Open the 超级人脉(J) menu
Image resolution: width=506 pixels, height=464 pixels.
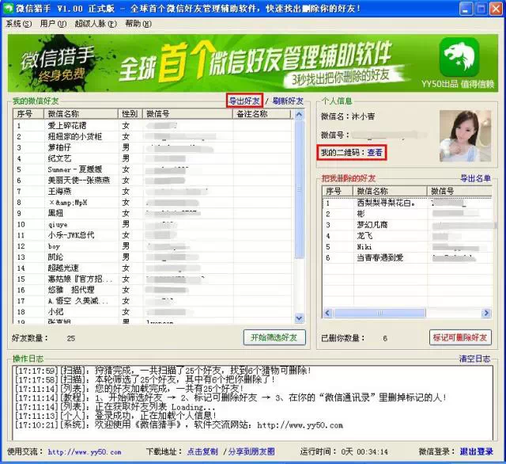pos(93,24)
